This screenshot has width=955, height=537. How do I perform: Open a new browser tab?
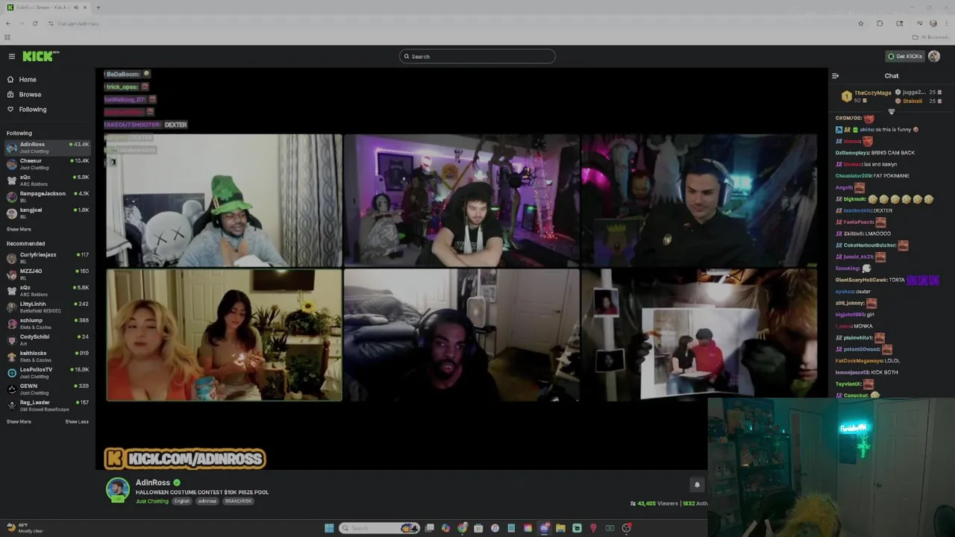coord(98,7)
